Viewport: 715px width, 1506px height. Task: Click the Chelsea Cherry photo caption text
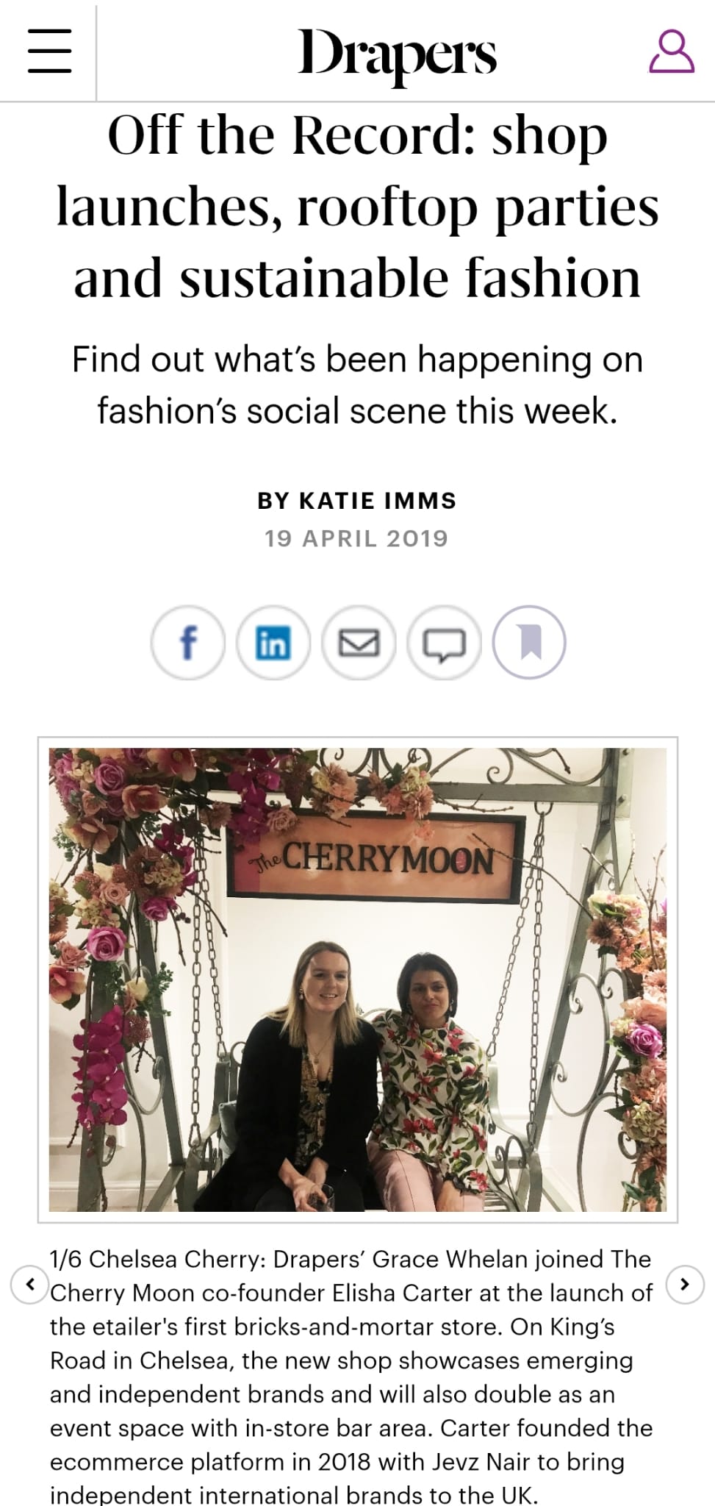(x=351, y=1360)
